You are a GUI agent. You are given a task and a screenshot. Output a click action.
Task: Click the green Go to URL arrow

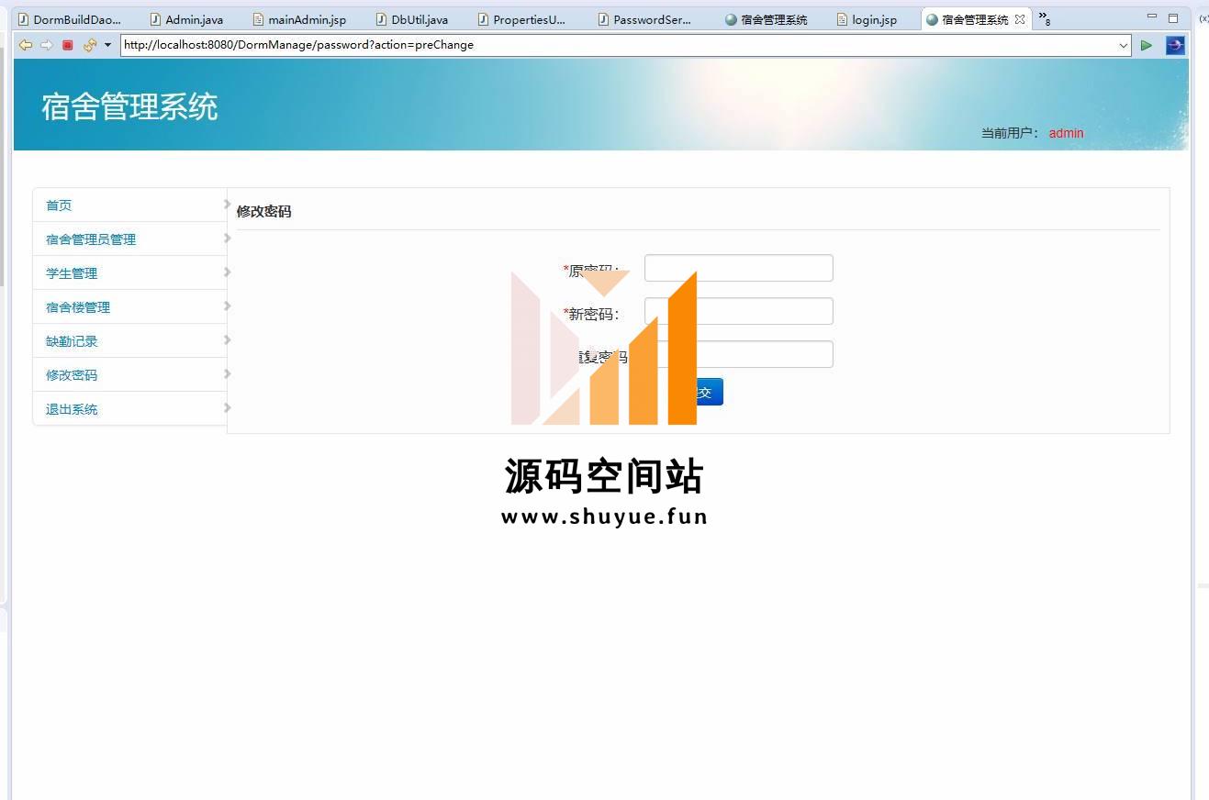pos(1147,45)
